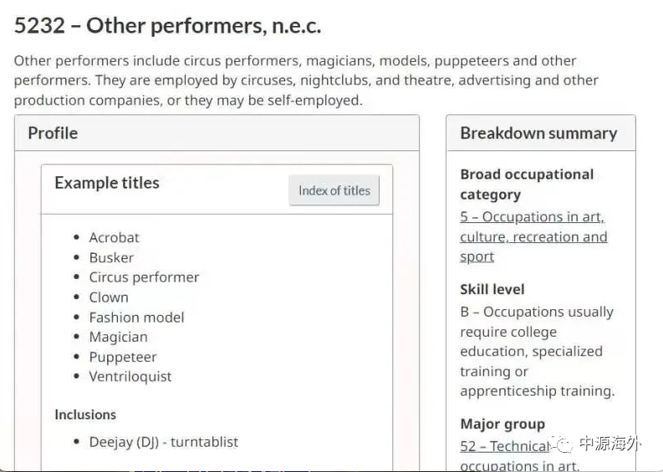This screenshot has height=472, width=663.
Task: Click the Puppeteer entry
Action: click(x=123, y=357)
